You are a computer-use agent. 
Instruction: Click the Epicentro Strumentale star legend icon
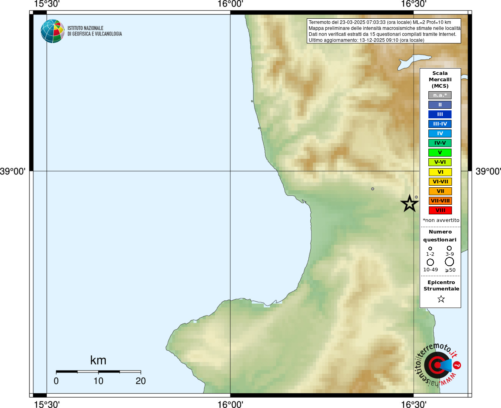pos(441,299)
